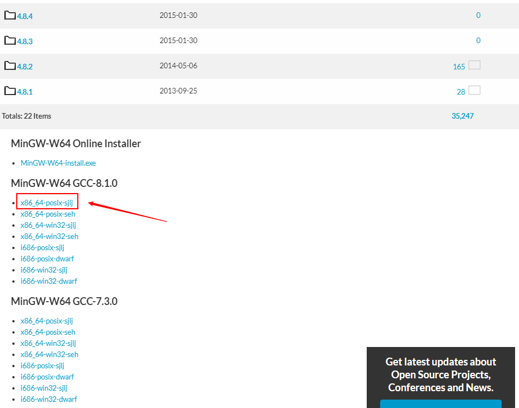This screenshot has height=408, width=519.
Task: Open the 4.8.2 folder link
Action: (25, 67)
